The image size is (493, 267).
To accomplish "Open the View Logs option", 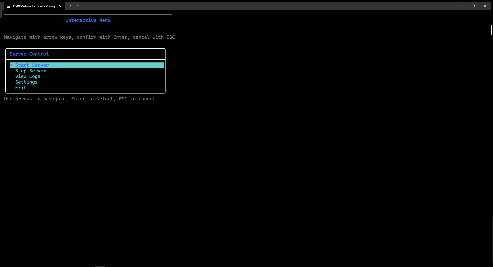I will pos(28,76).
